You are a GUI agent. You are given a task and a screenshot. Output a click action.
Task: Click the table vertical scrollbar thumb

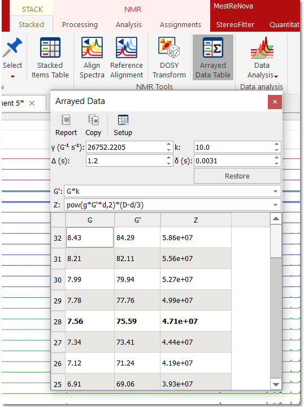point(276,241)
